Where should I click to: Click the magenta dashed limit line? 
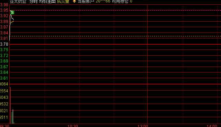tap(115, 10)
